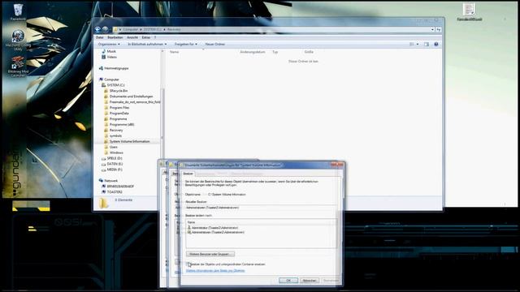The image size is (520, 292).
Task: Click Abbrechen in the advanced security dialog
Action: pos(309,281)
